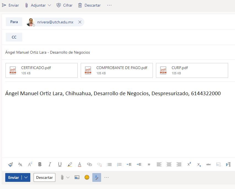
Task: Increase paragraph indent
Action: pos(139,165)
